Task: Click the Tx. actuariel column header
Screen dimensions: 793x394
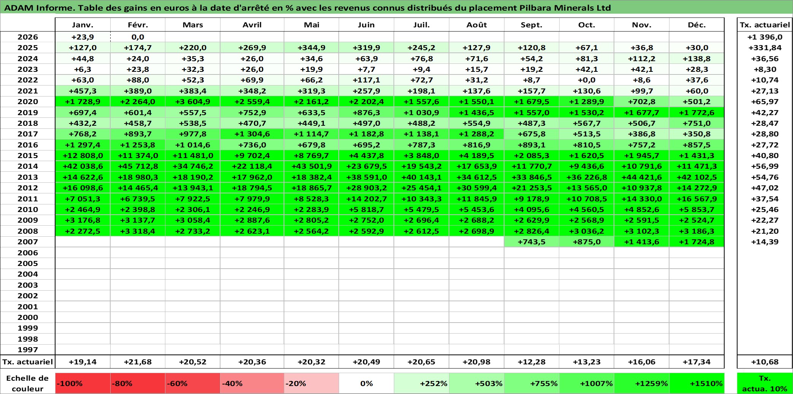Action: tap(764, 25)
